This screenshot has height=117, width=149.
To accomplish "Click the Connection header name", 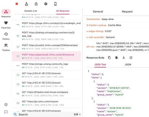I will tap(93, 19).
